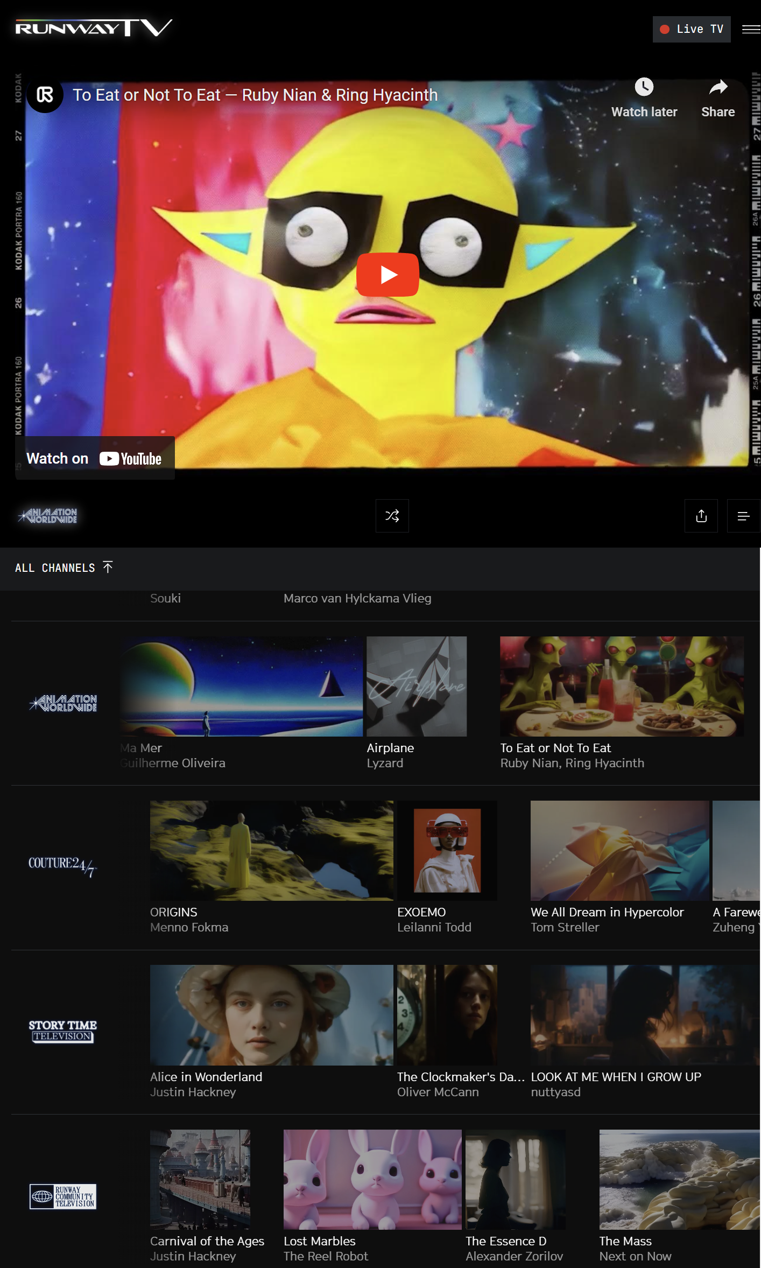Open the hamburger menu icon
Screen dimensions: 761x1268
tap(751, 29)
